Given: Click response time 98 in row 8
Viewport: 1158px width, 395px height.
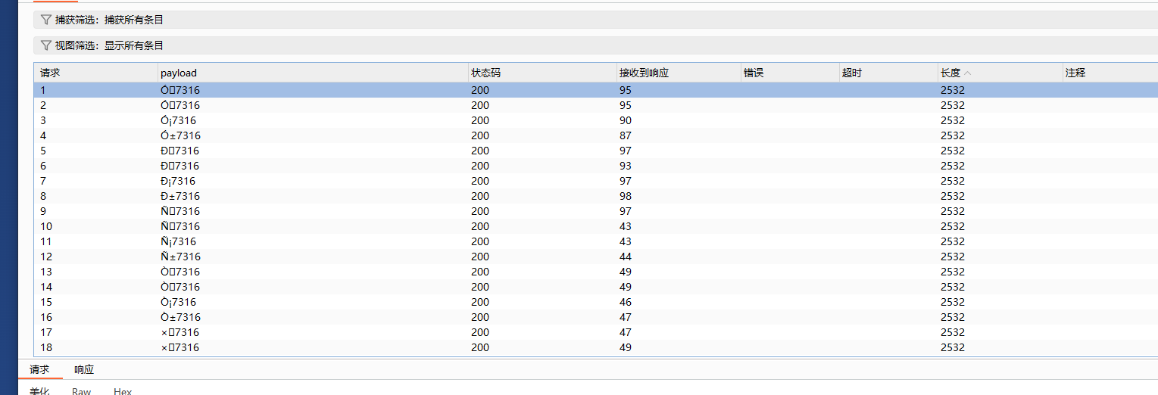Looking at the screenshot, I should click(x=626, y=196).
